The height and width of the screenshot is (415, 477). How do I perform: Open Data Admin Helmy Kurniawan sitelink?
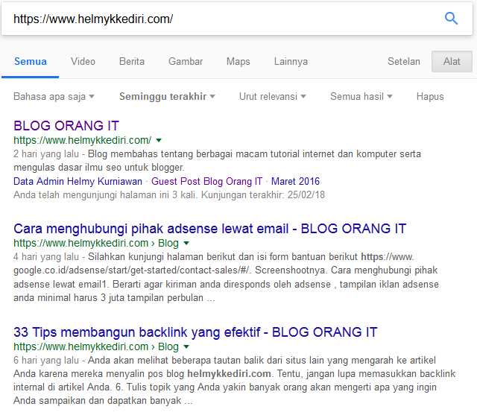tap(78, 181)
